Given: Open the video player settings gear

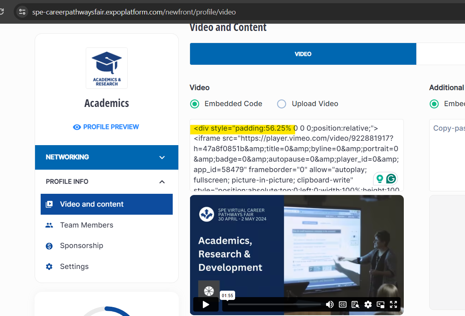Looking at the screenshot, I should pos(368,304).
